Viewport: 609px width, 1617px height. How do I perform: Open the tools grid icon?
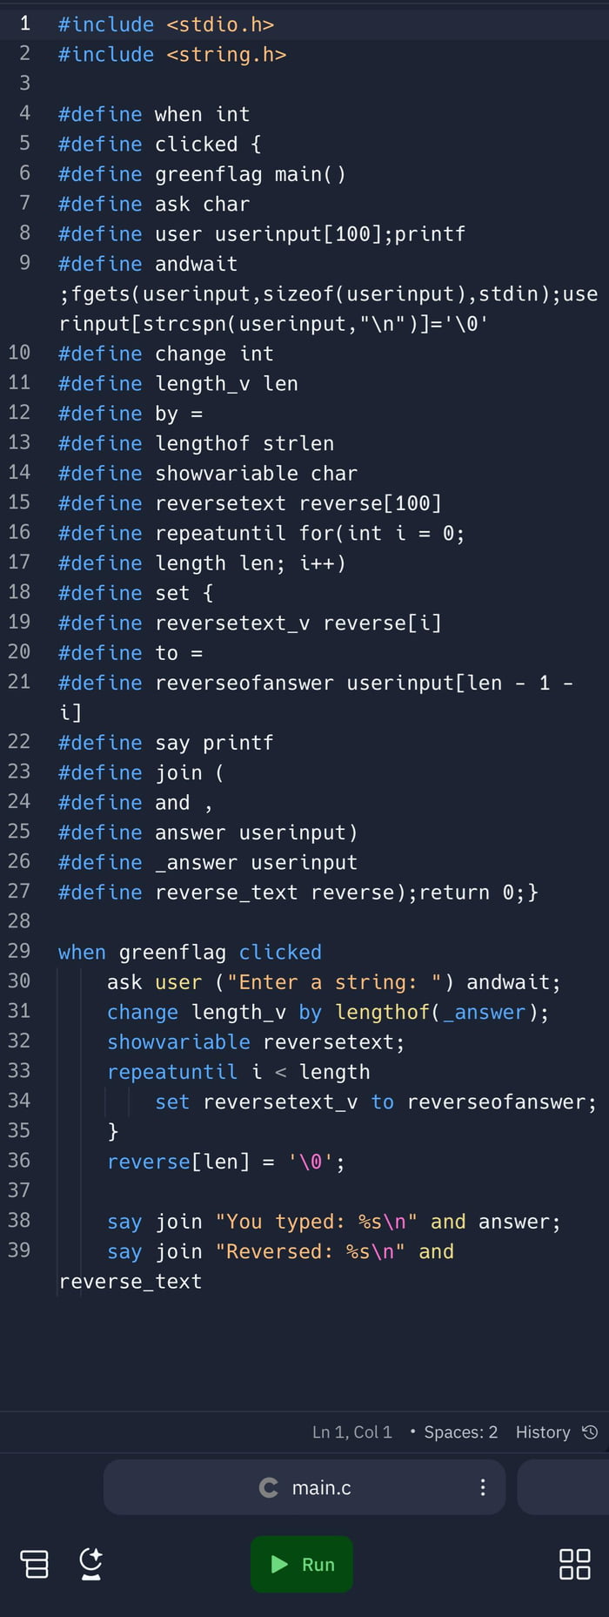click(574, 1564)
